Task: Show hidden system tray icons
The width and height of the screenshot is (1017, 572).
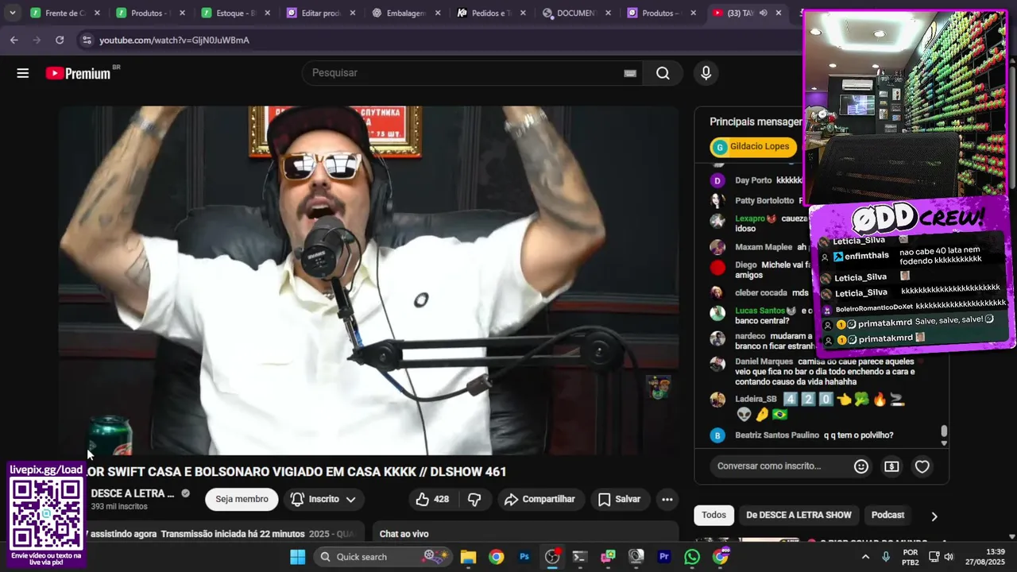Action: point(865,557)
